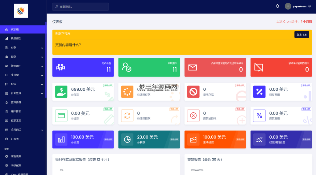Click the 管理用户 sidebar icon
Screen dimensions: 316x175
pyautogui.click(x=7, y=66)
